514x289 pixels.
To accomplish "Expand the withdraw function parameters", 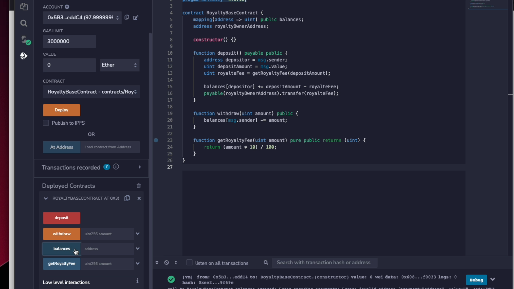I will pyautogui.click(x=138, y=234).
